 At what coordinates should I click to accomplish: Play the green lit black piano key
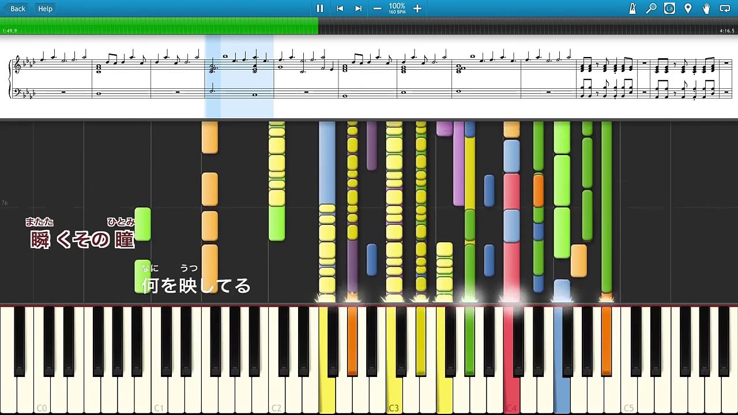470,340
